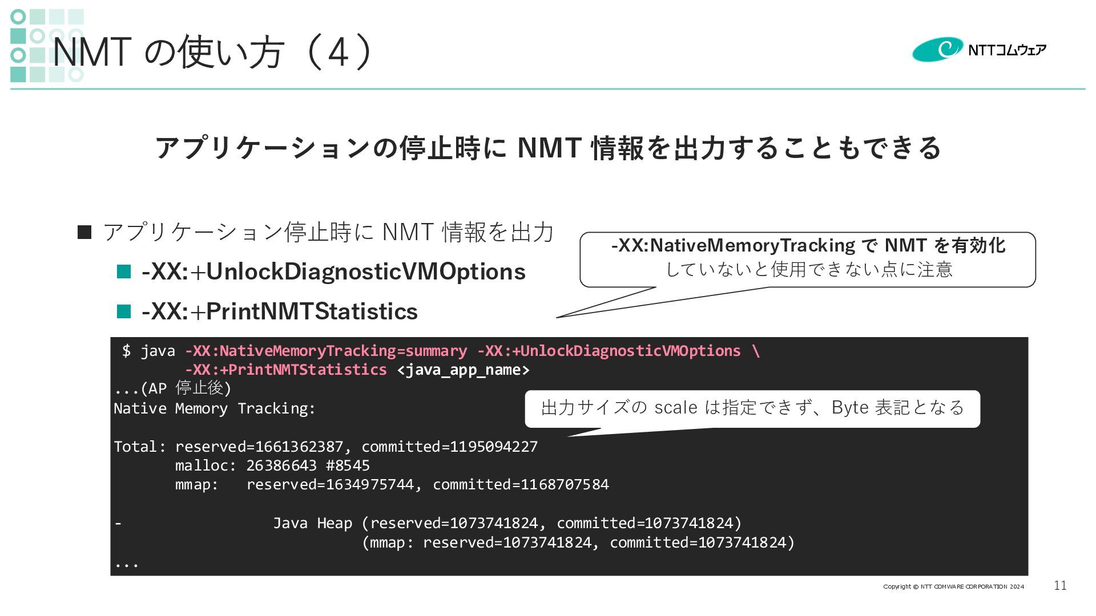Click the NTT Comware logo

(x=978, y=50)
